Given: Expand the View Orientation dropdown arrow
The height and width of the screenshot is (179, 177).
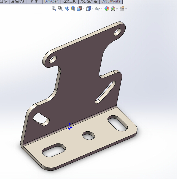Looking at the screenshot, I should click(84, 9).
